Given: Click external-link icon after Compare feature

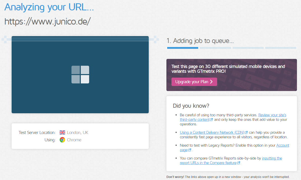Looking at the screenshot, I should point(239,163).
